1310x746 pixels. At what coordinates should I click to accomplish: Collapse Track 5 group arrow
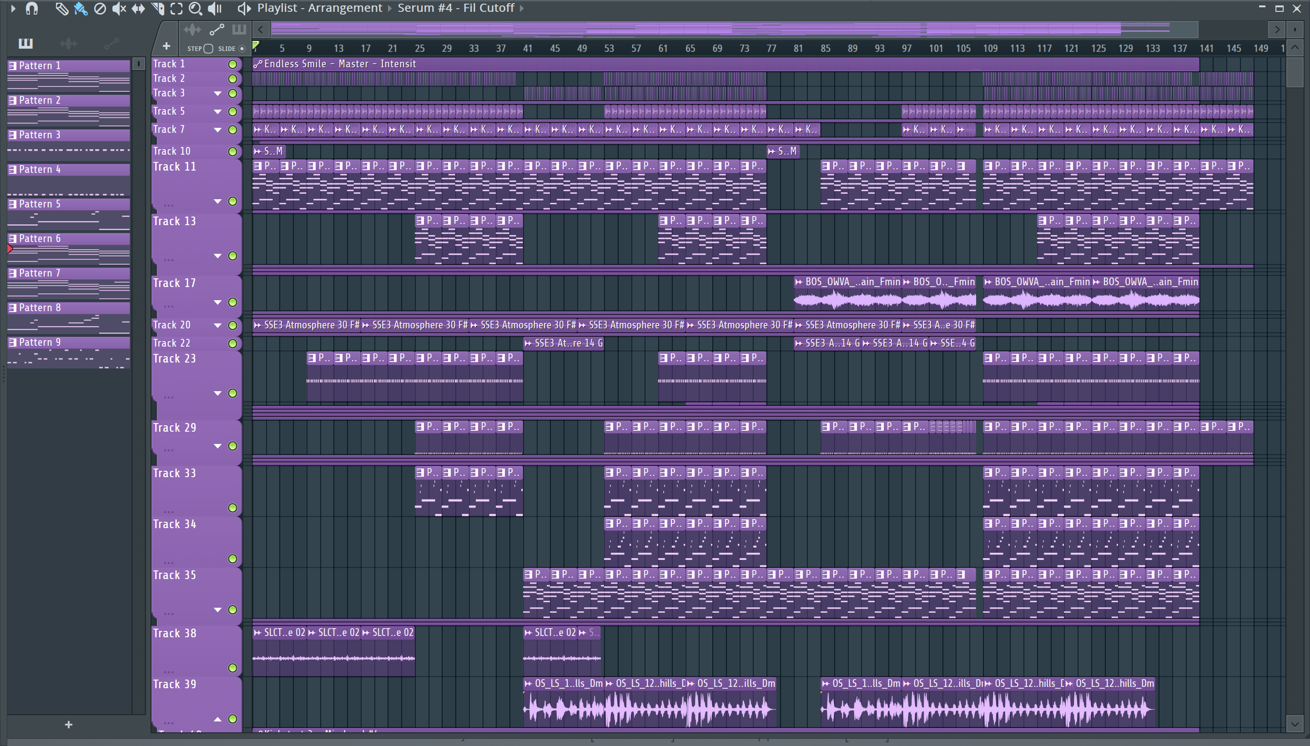[218, 112]
